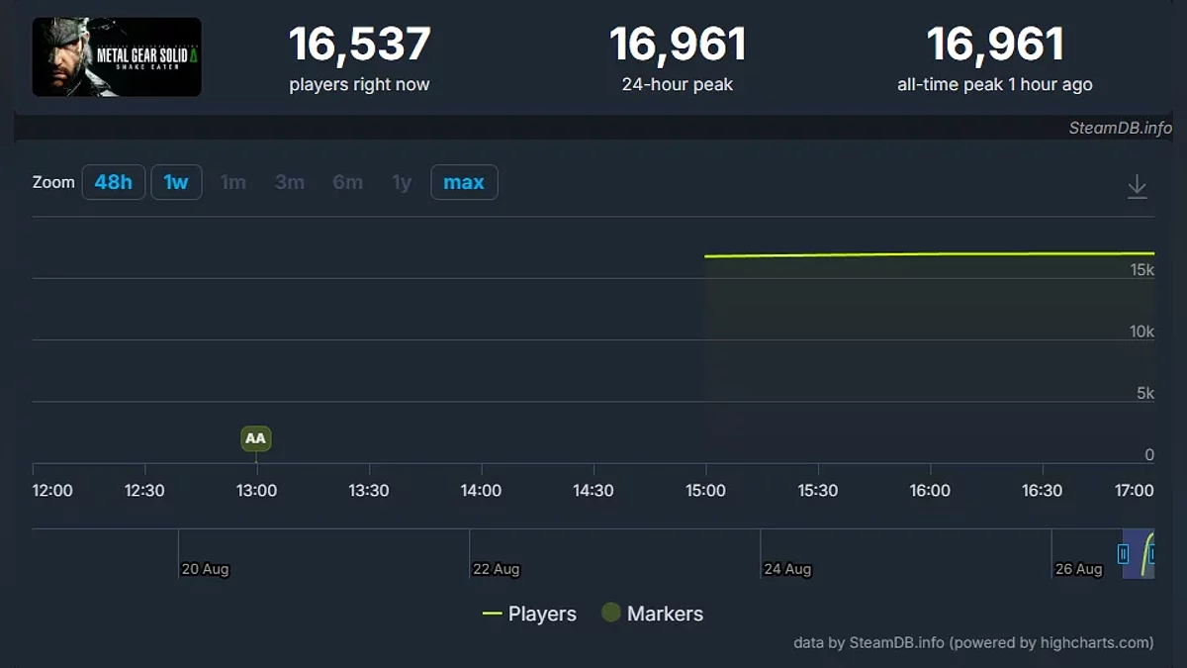Click the 16,537 players right now figure

click(359, 45)
